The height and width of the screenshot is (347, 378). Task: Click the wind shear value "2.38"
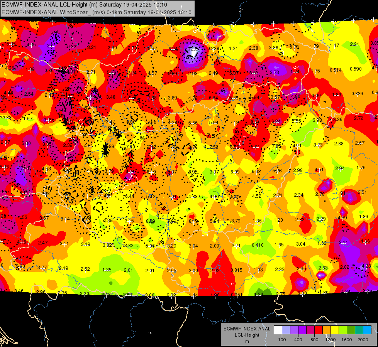pos(254,48)
